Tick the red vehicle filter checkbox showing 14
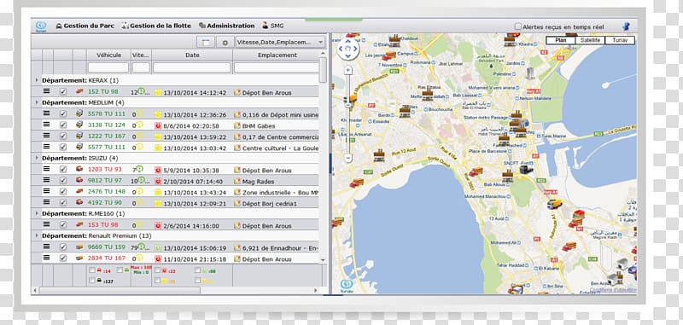Screen dimensions: 683x325 92,270
